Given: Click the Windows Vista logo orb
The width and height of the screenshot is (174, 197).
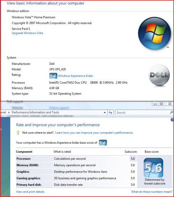Looking at the screenshot, I should [155, 33].
